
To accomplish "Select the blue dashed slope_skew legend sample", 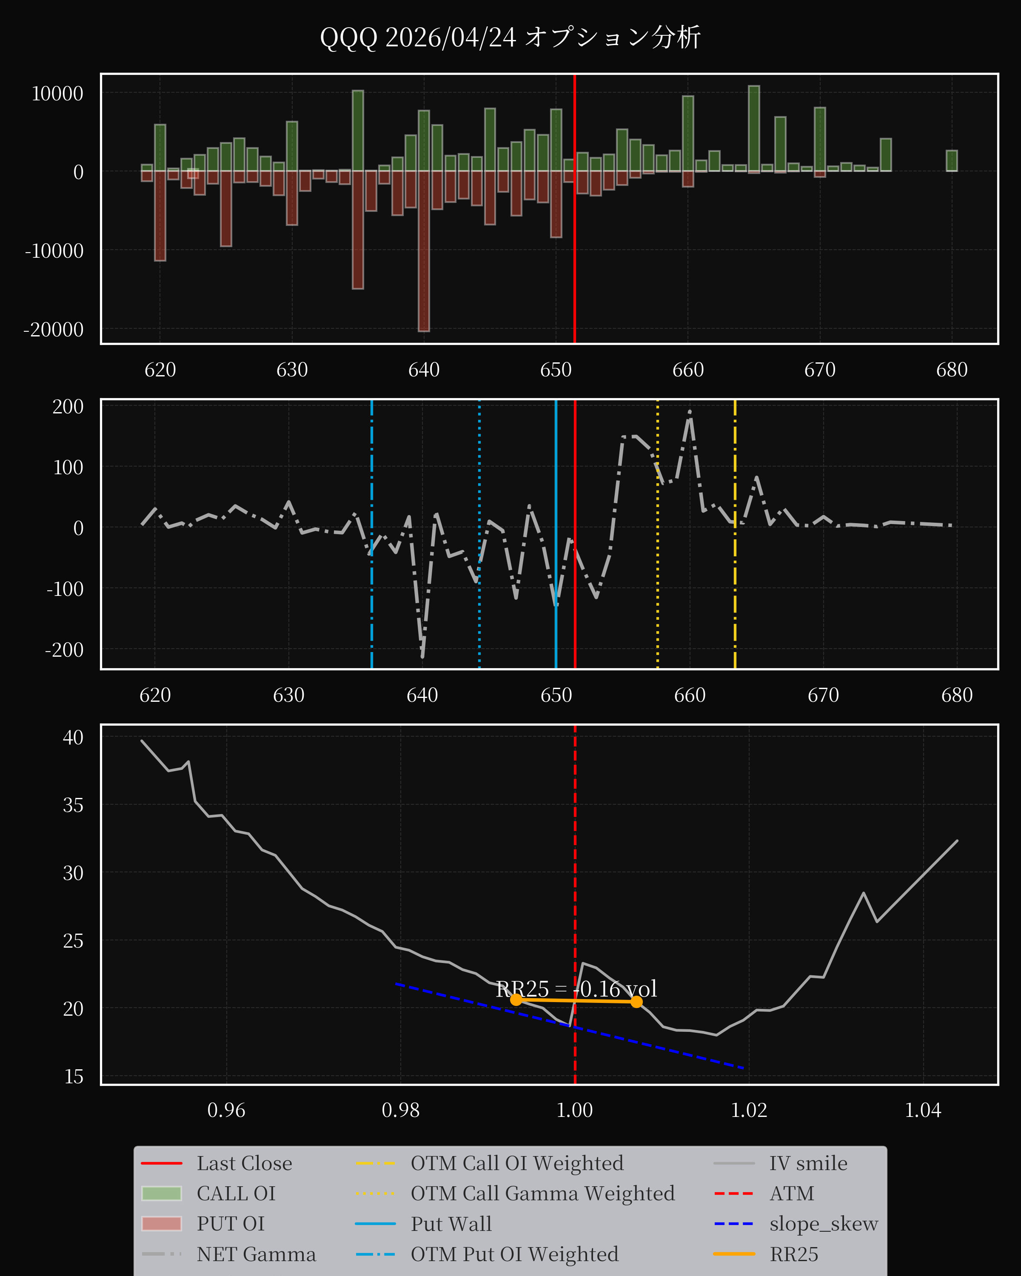I will [x=734, y=1224].
